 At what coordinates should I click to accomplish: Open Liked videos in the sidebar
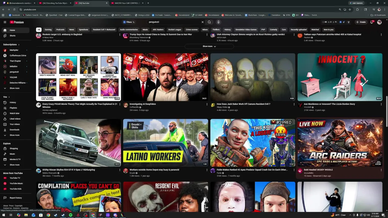pyautogui.click(x=15, y=119)
